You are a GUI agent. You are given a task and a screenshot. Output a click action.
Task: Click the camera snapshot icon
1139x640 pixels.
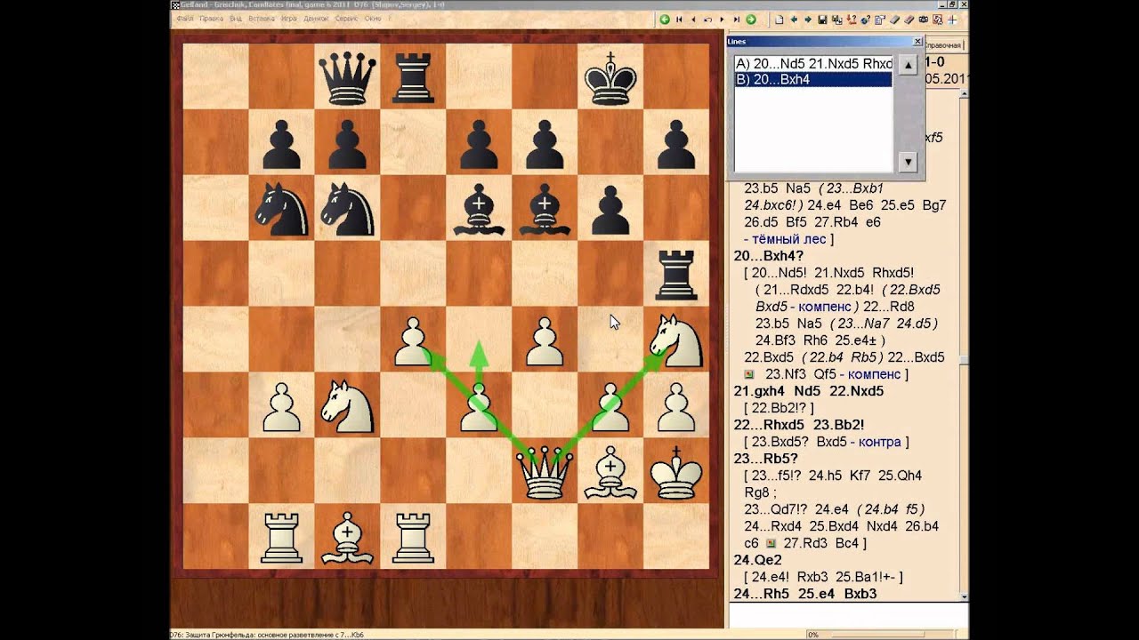coord(924,20)
